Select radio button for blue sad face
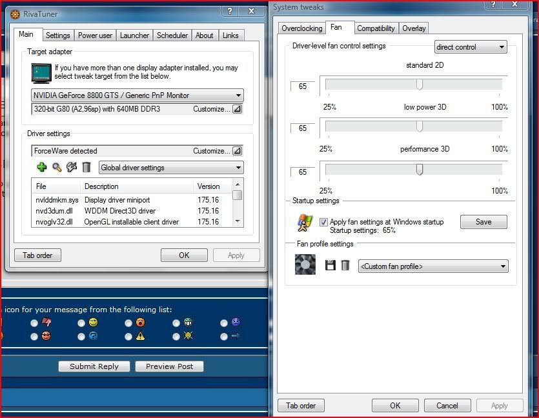 coord(224,323)
